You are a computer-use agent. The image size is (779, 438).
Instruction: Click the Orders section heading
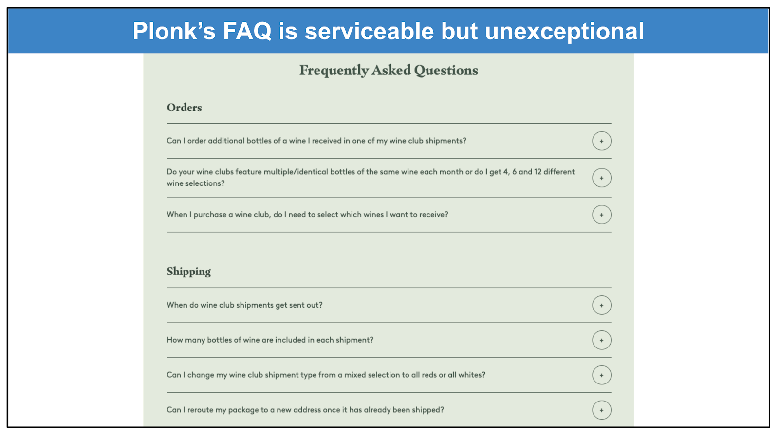pos(184,108)
